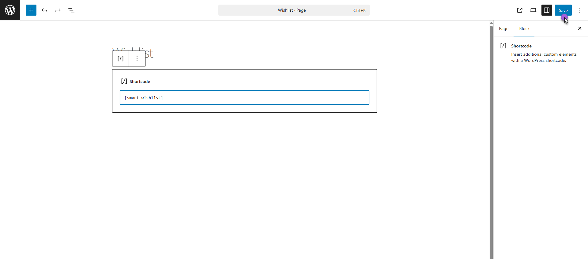588x259 pixels.
Task: Click the Wishlist page title
Action: [149, 54]
